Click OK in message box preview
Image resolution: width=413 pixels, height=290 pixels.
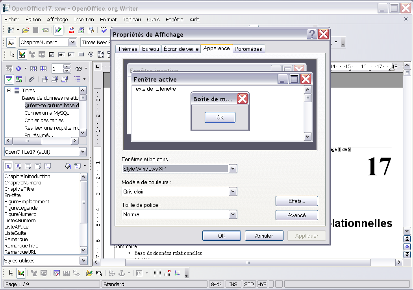tap(220, 117)
